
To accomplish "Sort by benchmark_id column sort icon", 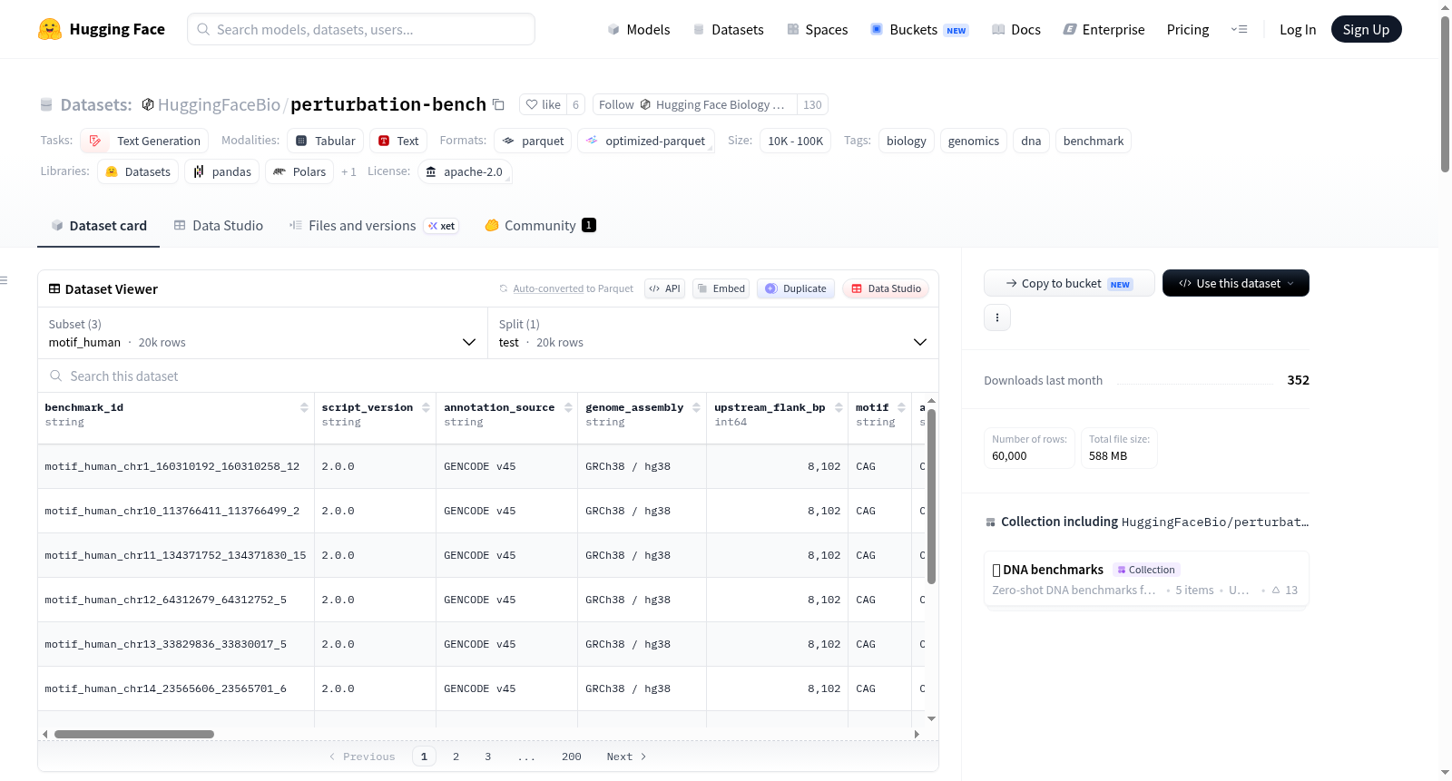I will tap(304, 407).
